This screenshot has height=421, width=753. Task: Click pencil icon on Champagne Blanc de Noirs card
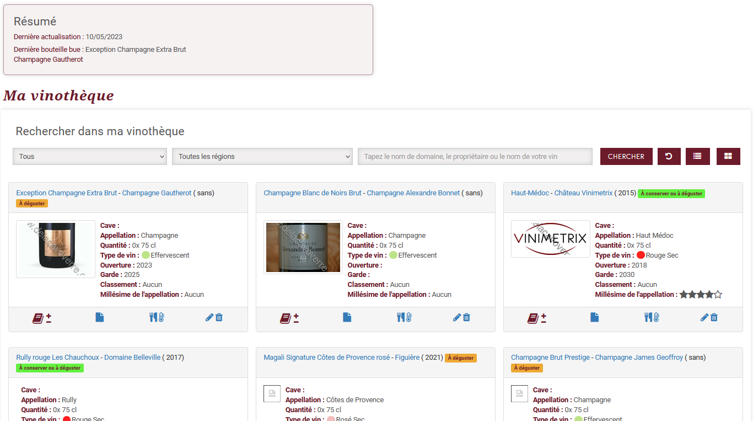tap(457, 317)
